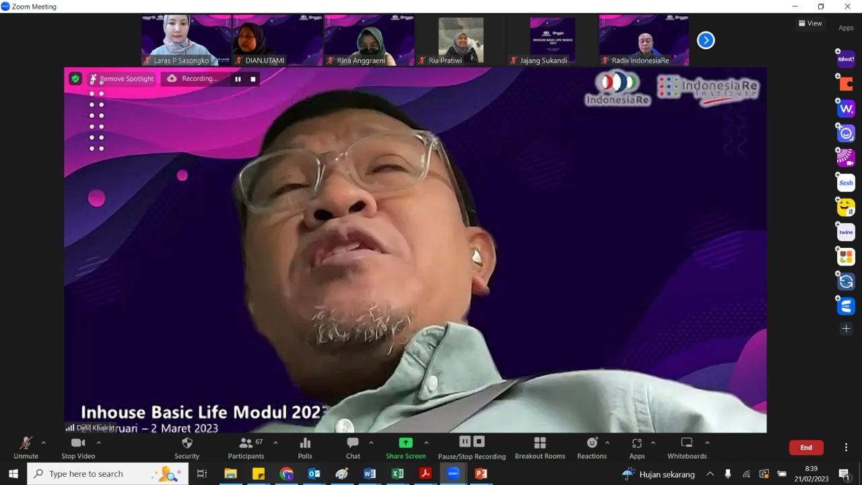862x485 pixels.
Task: Click the red End meeting button
Action: [x=806, y=447]
